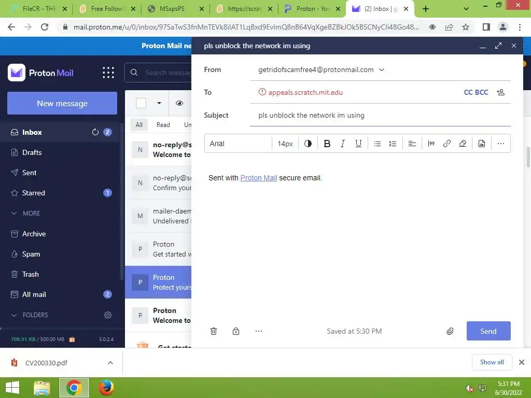Image resolution: width=531 pixels, height=398 pixels.
Task: Apply the blockquote format
Action: 431,144
